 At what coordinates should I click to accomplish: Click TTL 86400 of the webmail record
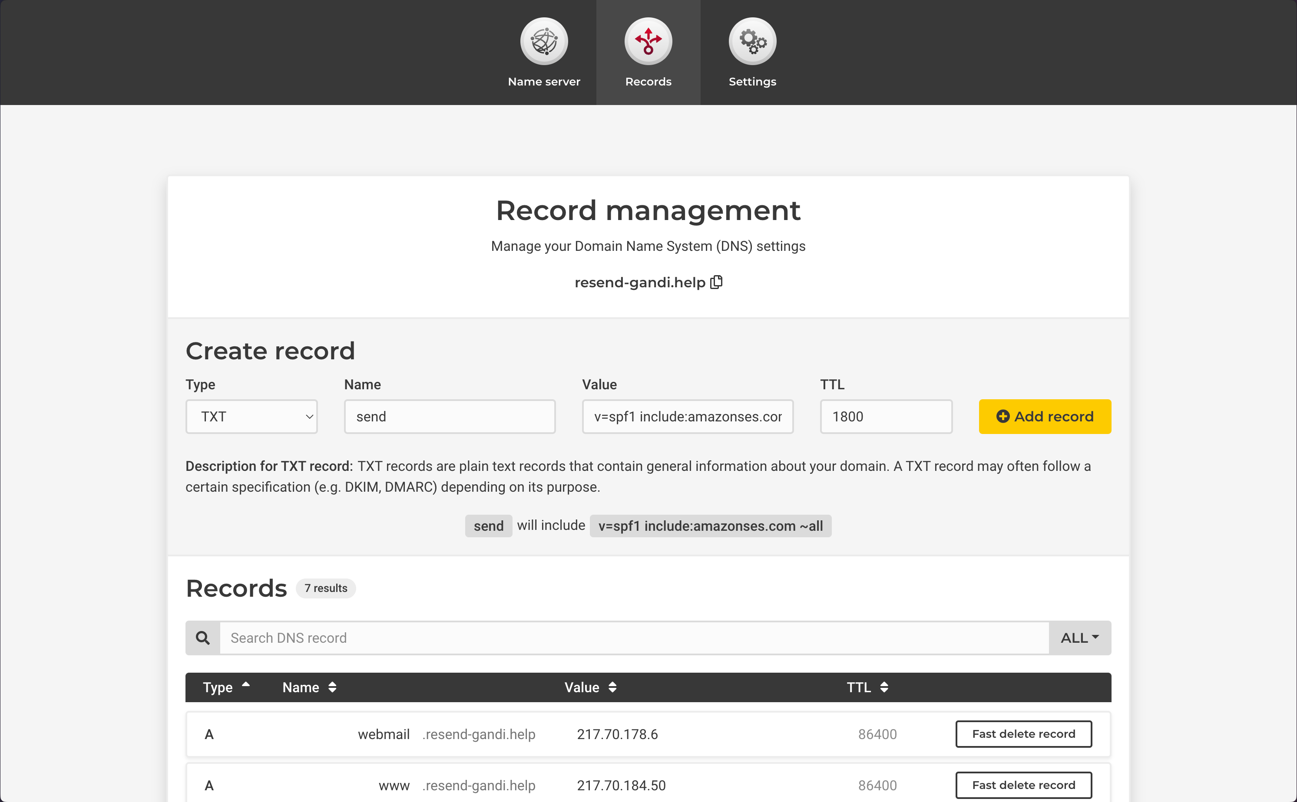(877, 734)
